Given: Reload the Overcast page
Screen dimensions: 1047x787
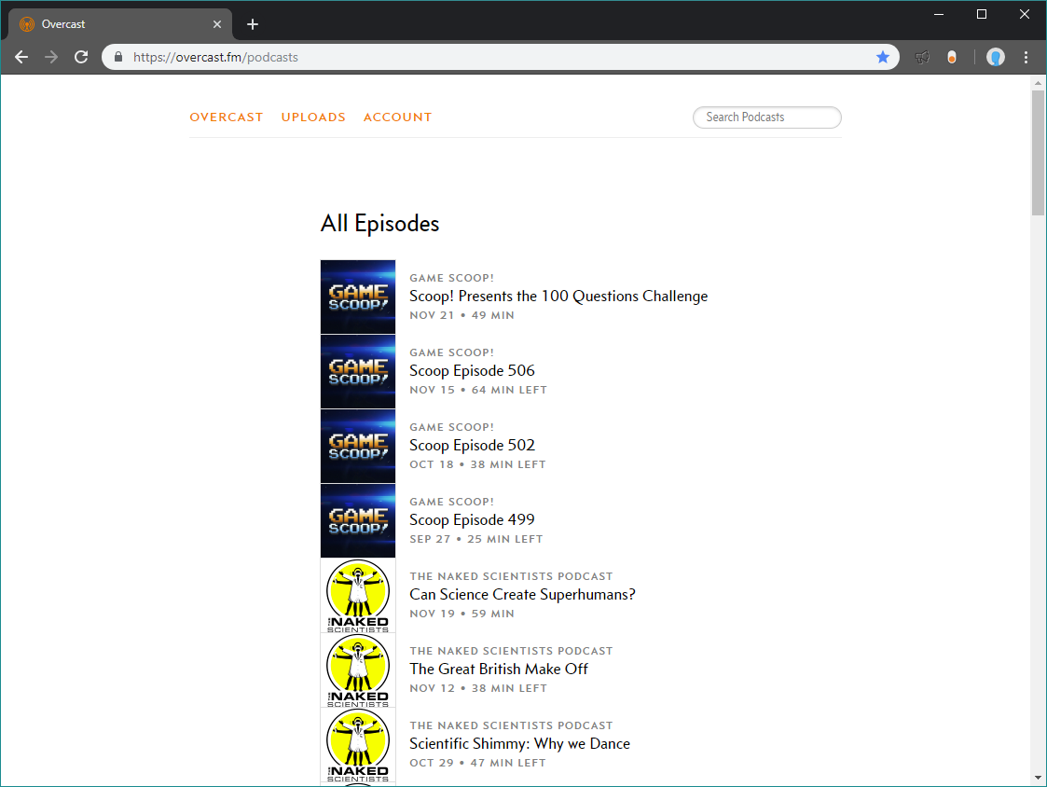Looking at the screenshot, I should pyautogui.click(x=81, y=58).
